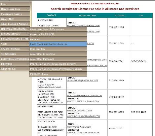The image size is (155, 136).
Task: Open lamaOOgle Photo Ads submenu entry
Action: point(58,59)
